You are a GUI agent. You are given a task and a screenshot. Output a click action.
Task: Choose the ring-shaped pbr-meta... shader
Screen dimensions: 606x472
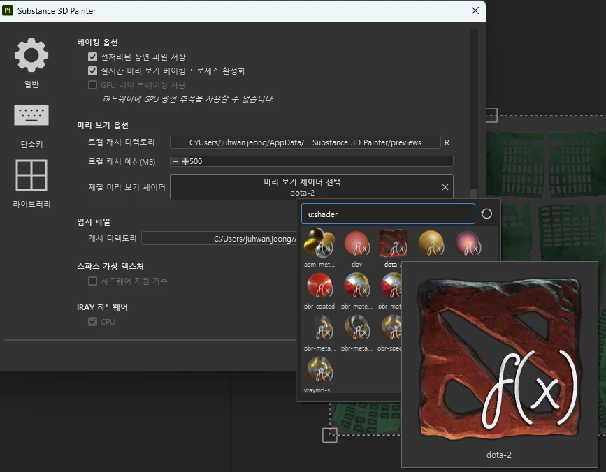(x=356, y=327)
